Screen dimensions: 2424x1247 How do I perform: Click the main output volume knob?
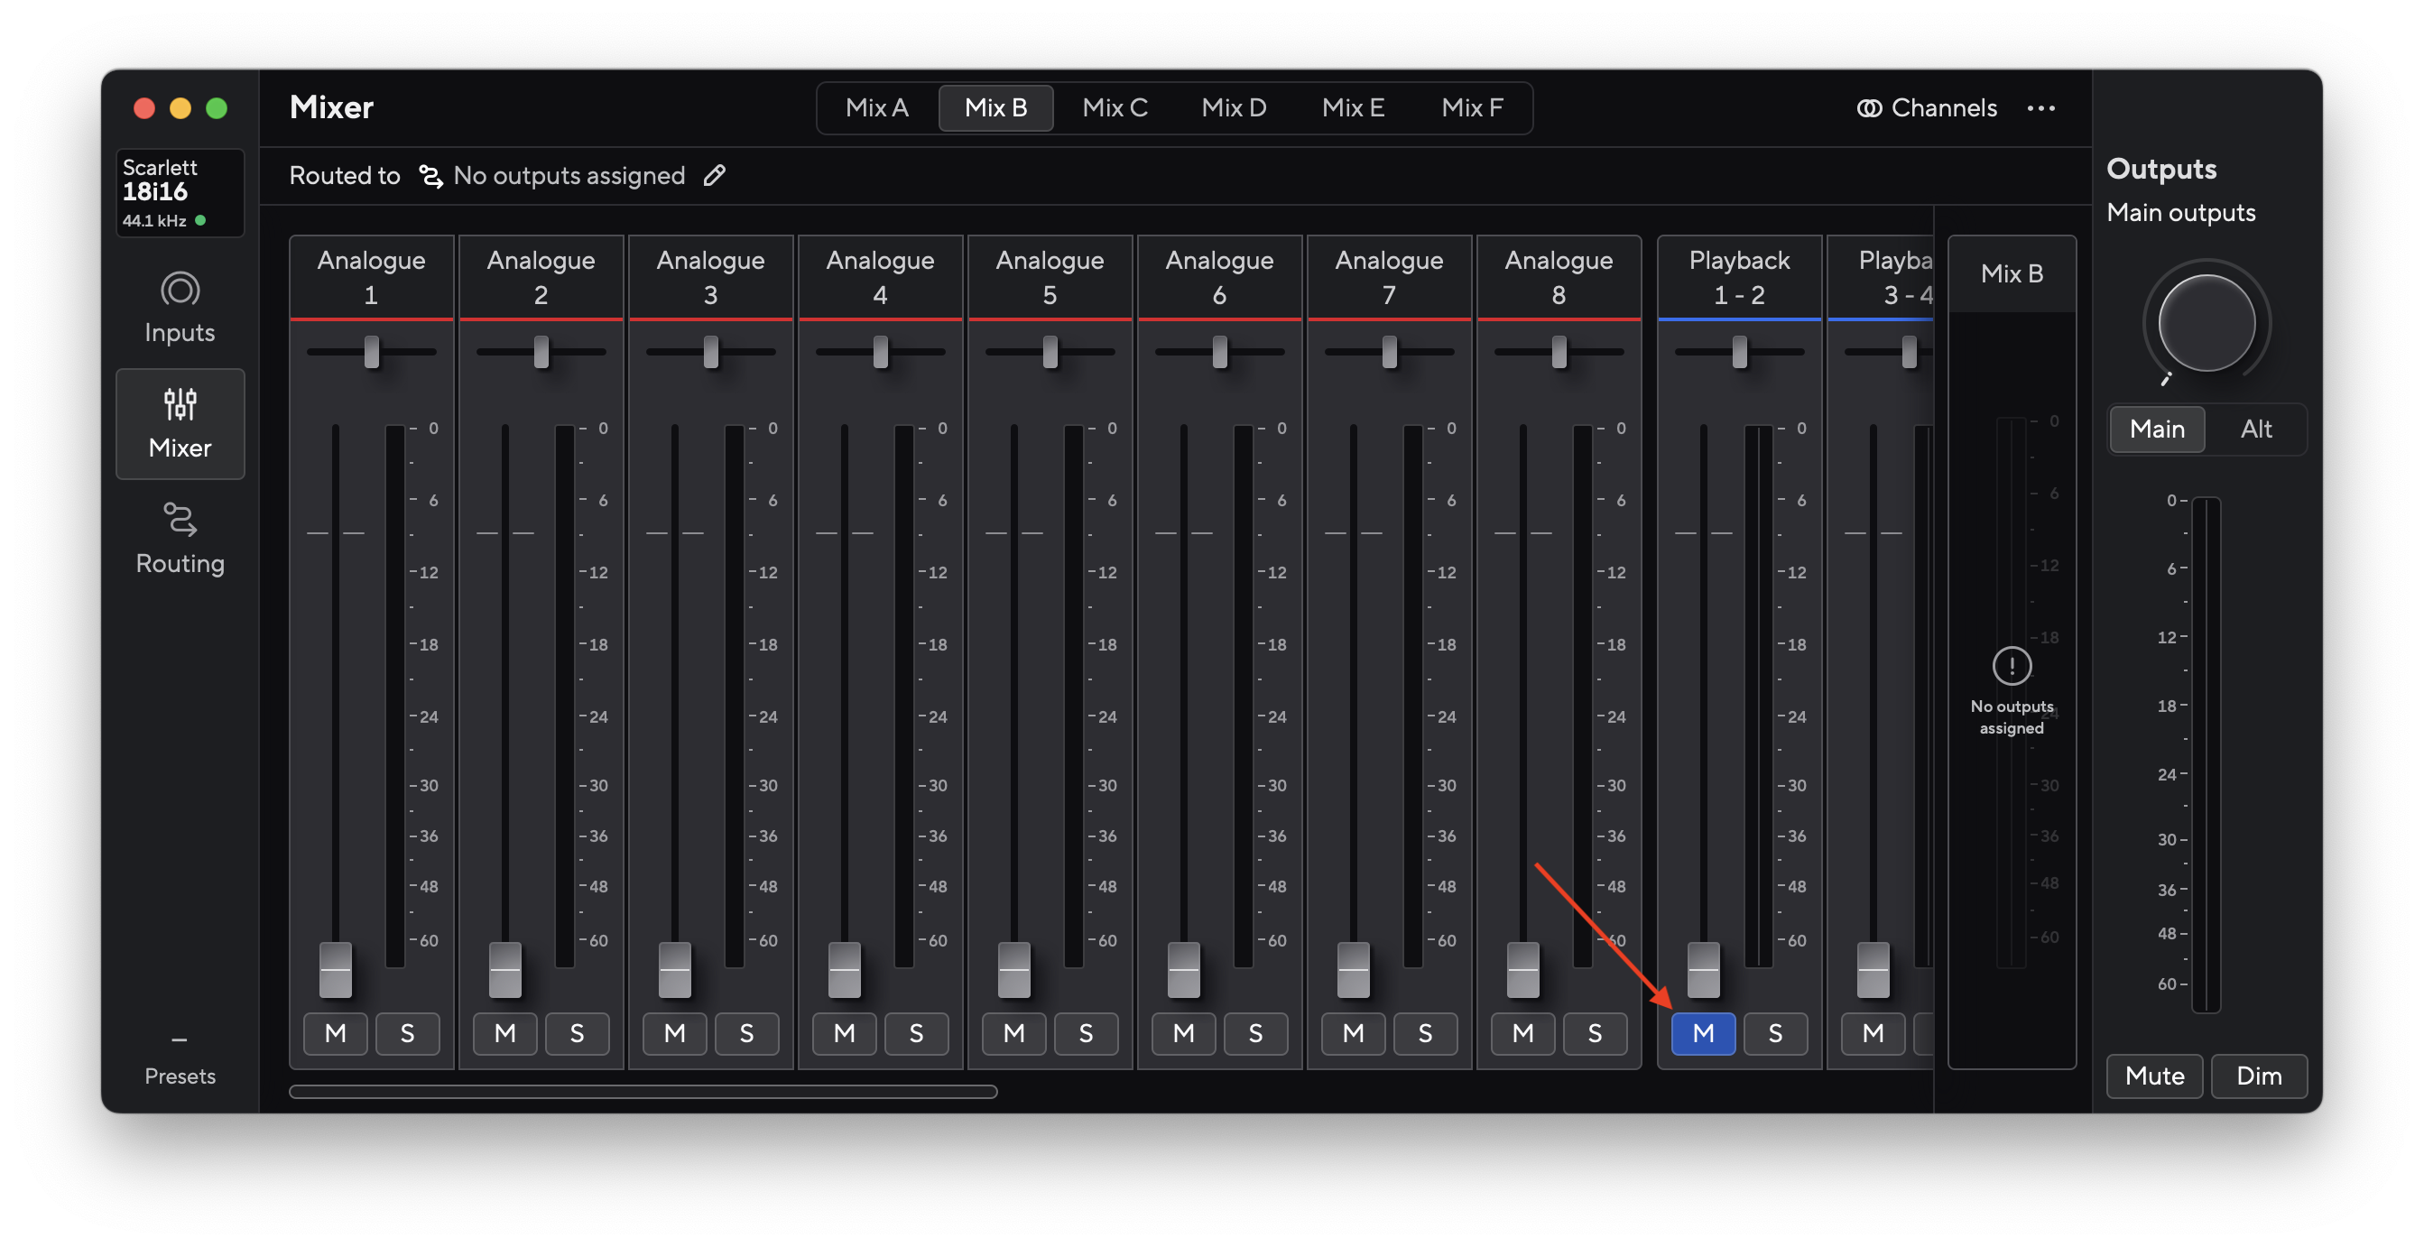click(2205, 322)
